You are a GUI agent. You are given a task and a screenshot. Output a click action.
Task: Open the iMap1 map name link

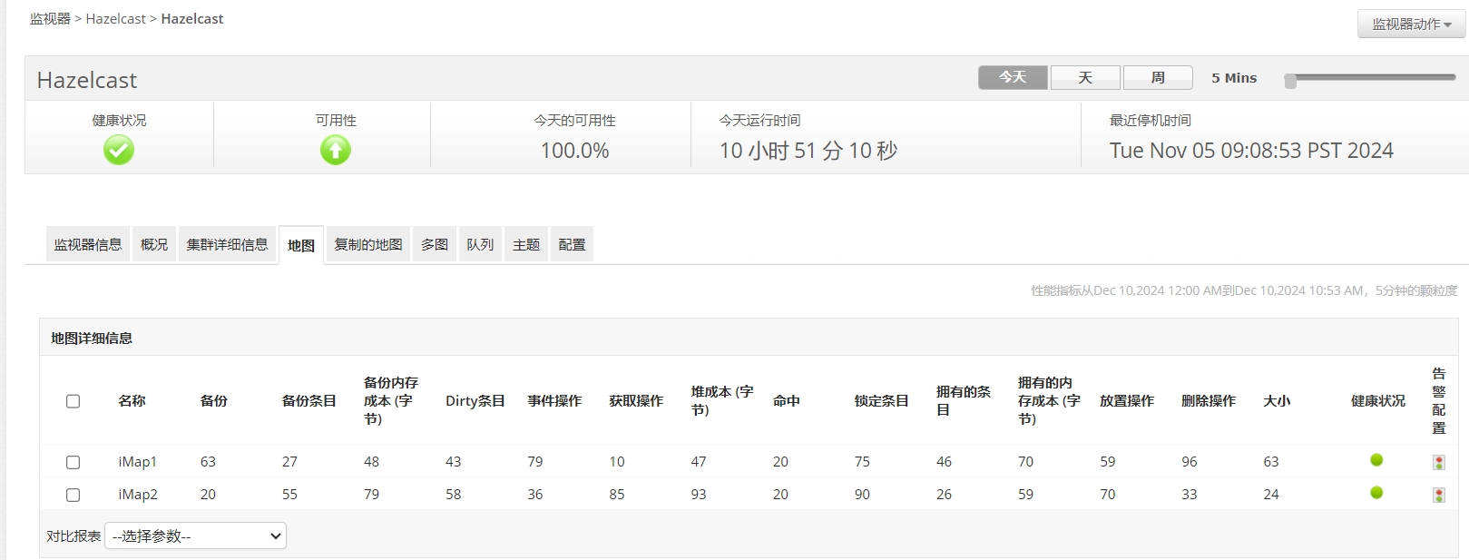click(x=138, y=462)
